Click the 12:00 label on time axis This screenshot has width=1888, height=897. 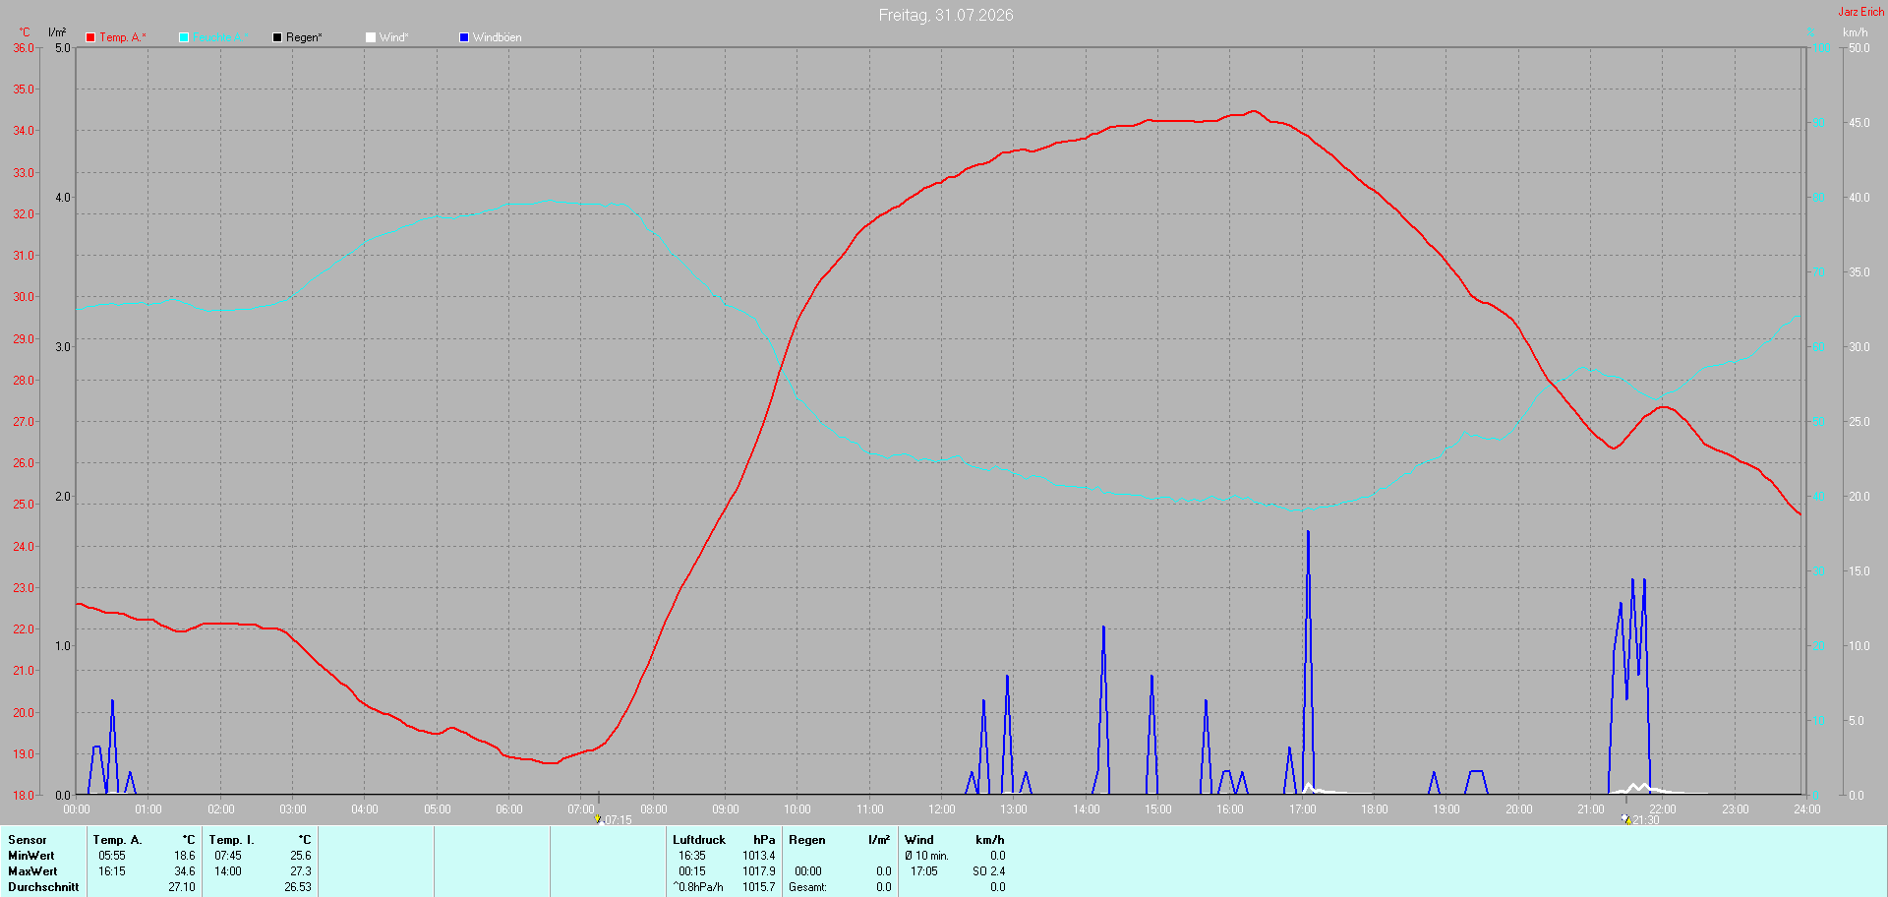point(942,809)
